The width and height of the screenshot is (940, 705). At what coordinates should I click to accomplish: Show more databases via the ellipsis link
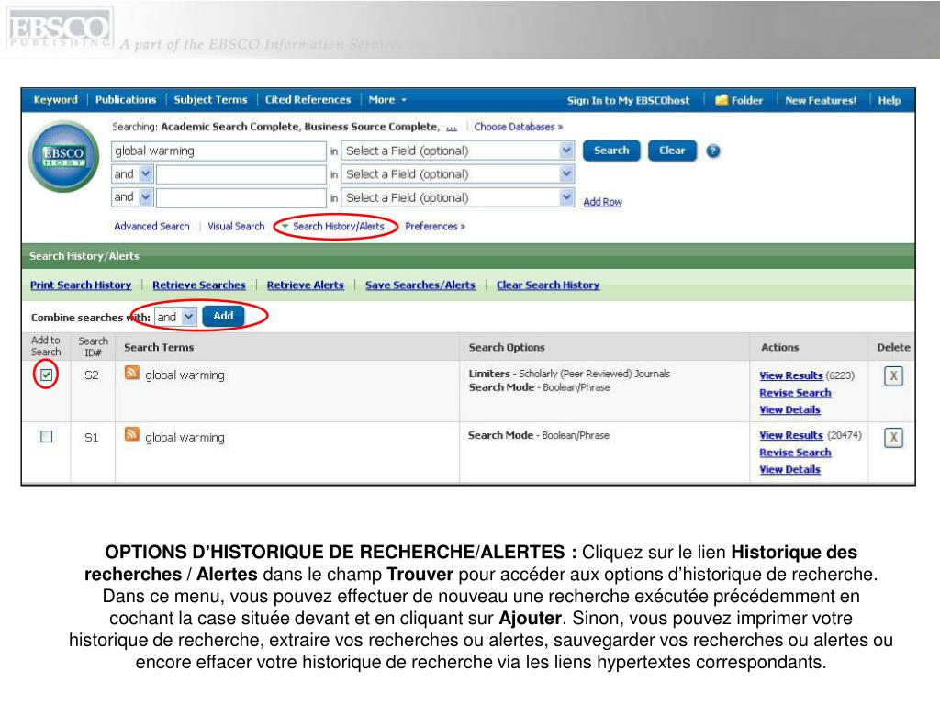pos(452,128)
